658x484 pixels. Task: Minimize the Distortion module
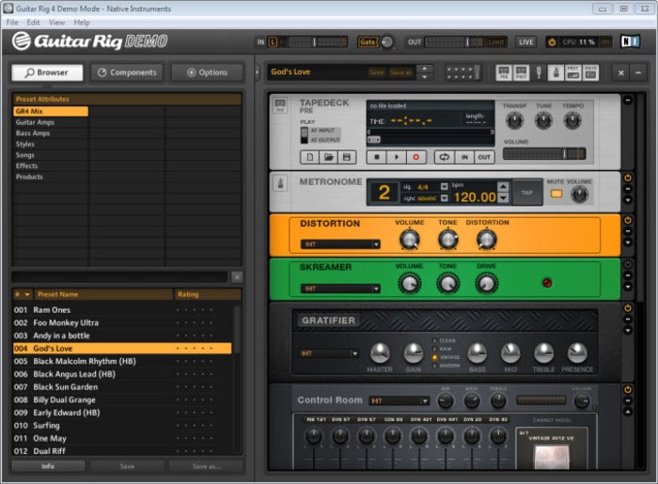click(628, 231)
